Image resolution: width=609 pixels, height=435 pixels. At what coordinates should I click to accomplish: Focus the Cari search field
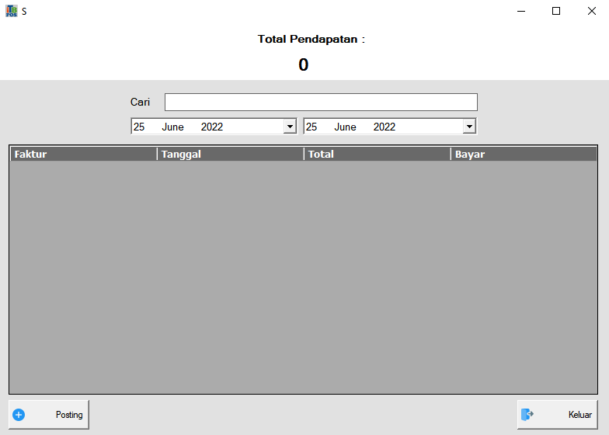coord(321,103)
